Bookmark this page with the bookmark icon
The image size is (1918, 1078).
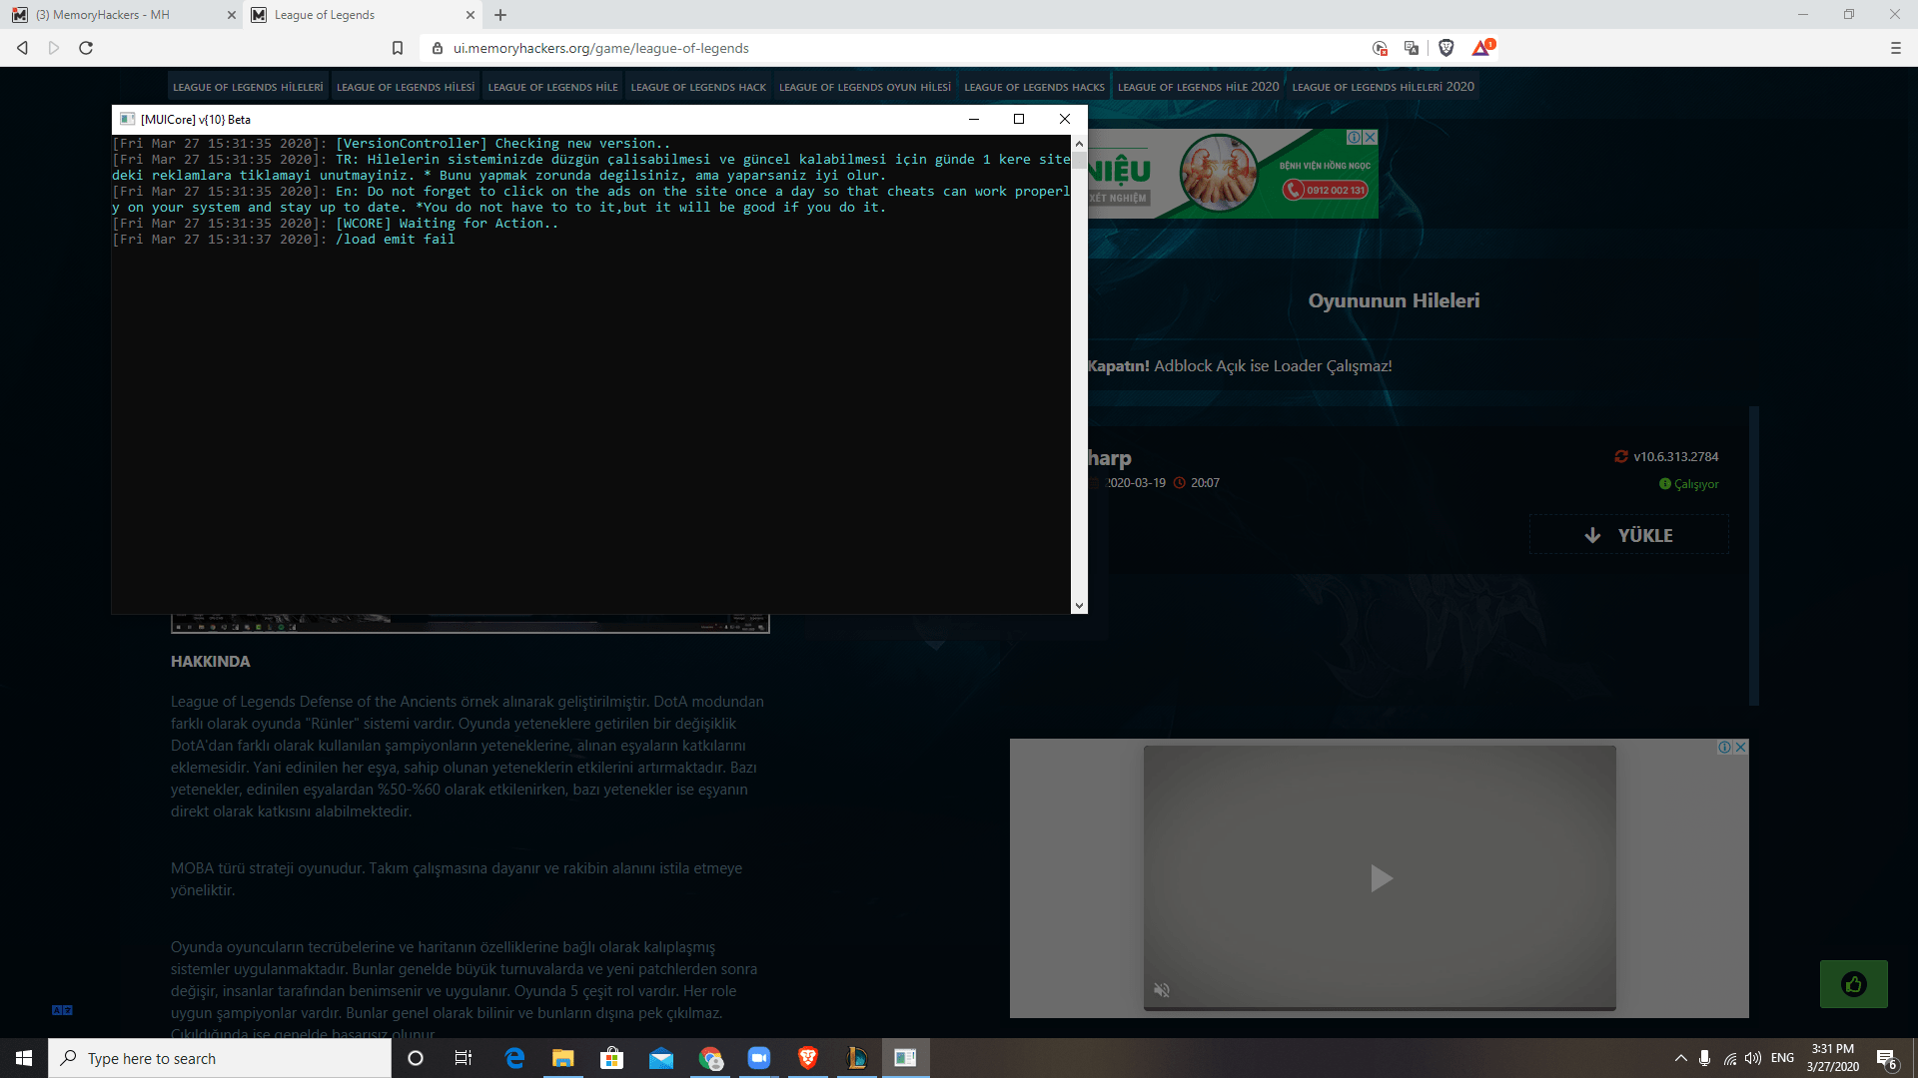pyautogui.click(x=398, y=48)
